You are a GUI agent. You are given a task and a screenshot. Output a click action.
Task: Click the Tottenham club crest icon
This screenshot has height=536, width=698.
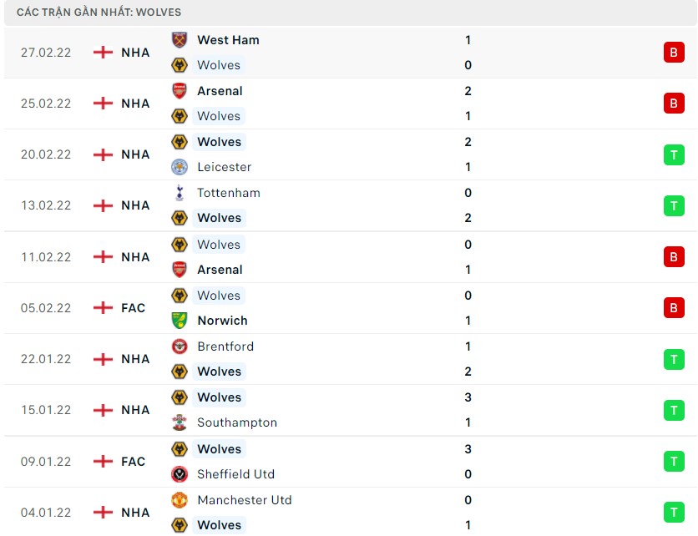pyautogui.click(x=180, y=193)
